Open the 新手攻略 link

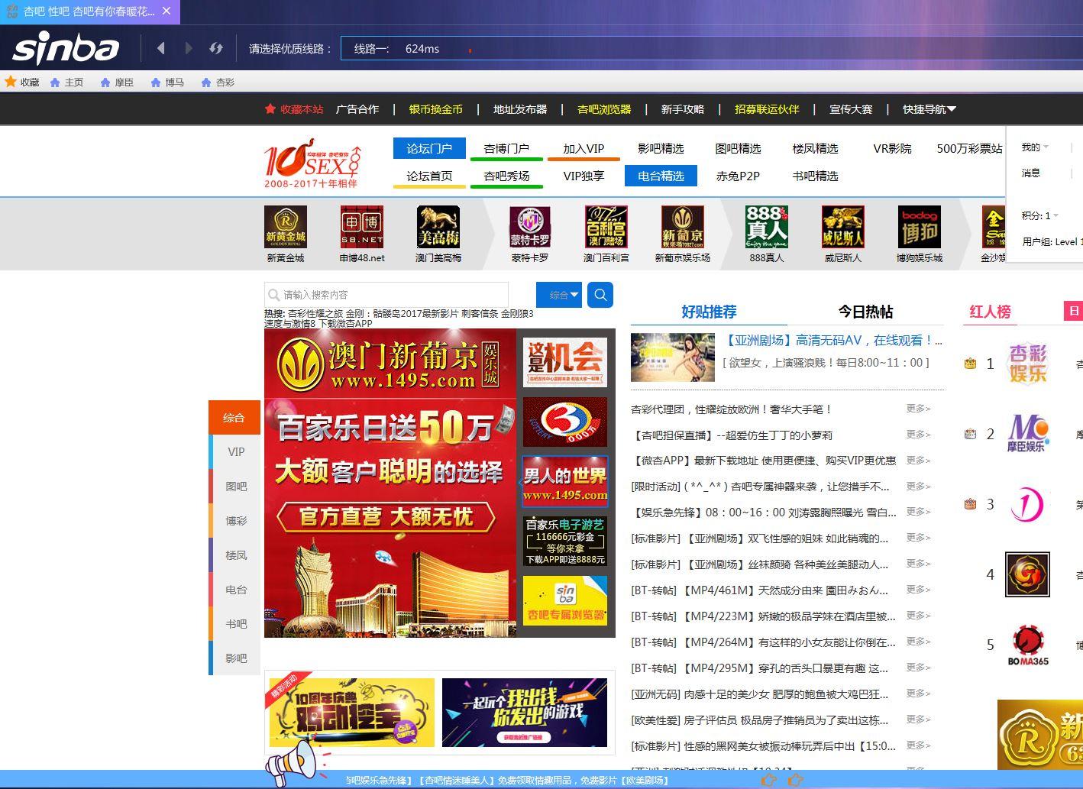pos(682,109)
